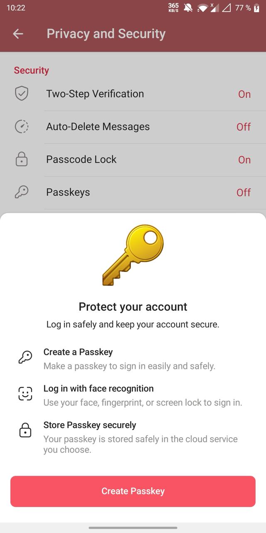
Task: Disable Passcode Lock
Action: 244,159
